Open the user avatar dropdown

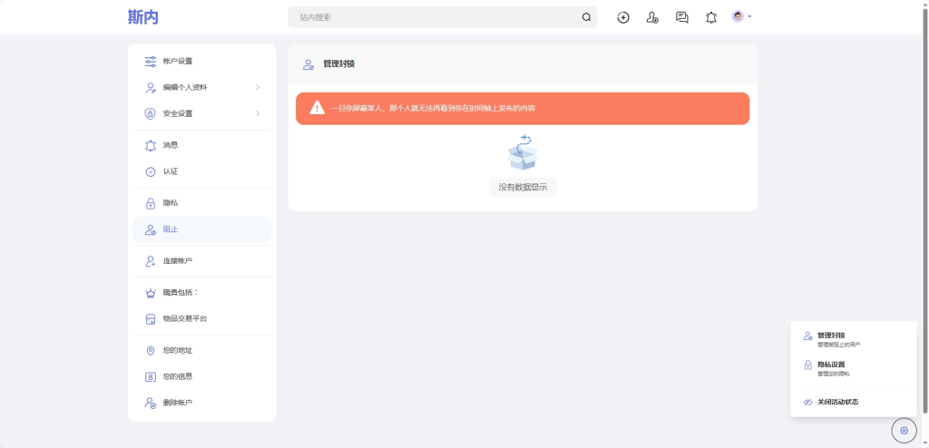pyautogui.click(x=741, y=16)
